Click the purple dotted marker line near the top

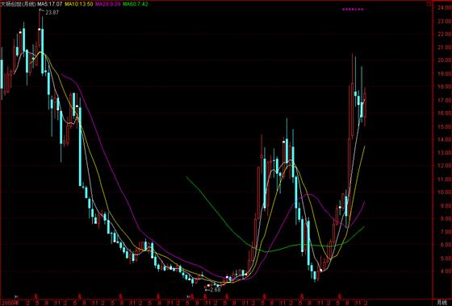353,9
